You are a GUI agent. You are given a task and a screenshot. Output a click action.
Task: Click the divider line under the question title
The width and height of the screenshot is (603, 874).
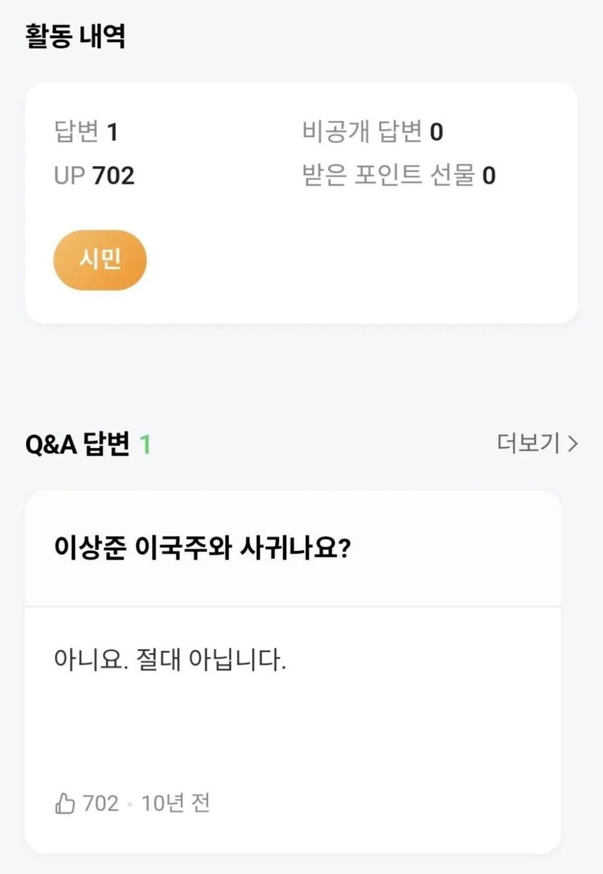coord(293,606)
